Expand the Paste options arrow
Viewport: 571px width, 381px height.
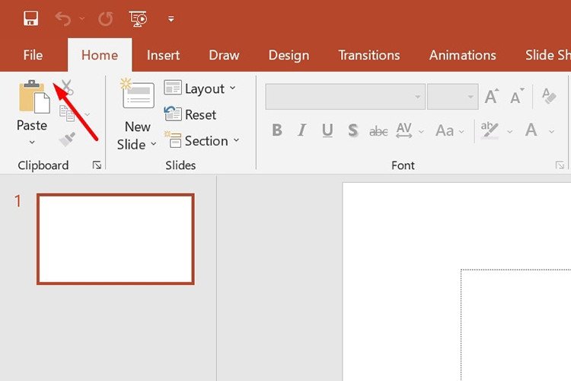click(x=32, y=142)
